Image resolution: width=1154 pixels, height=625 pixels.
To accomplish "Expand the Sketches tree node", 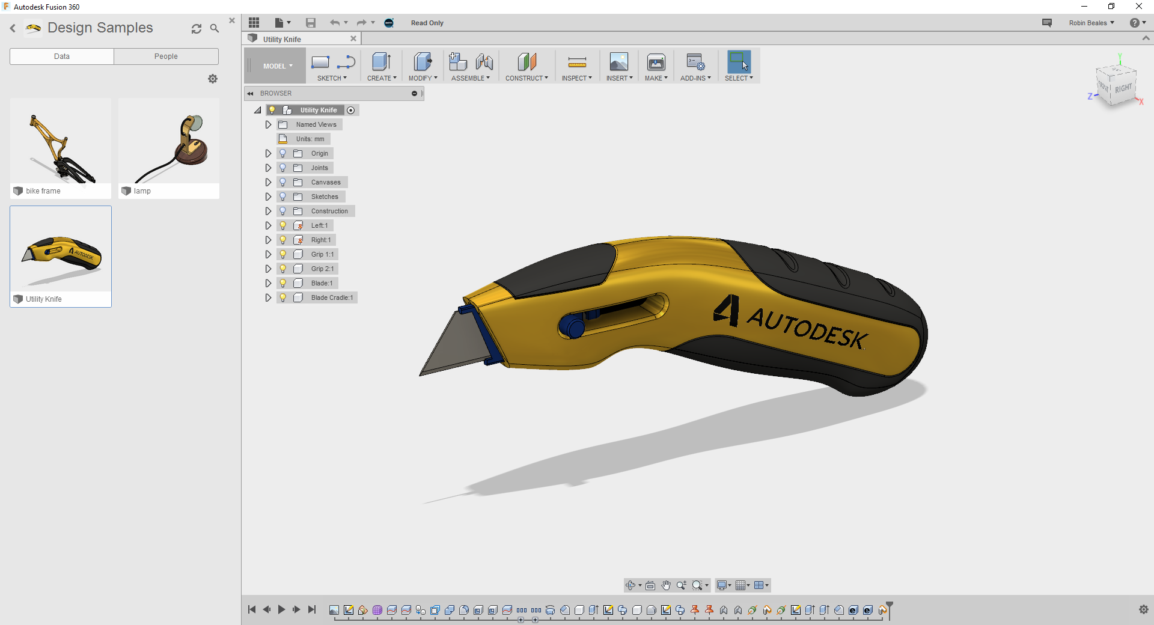I will [x=268, y=197].
